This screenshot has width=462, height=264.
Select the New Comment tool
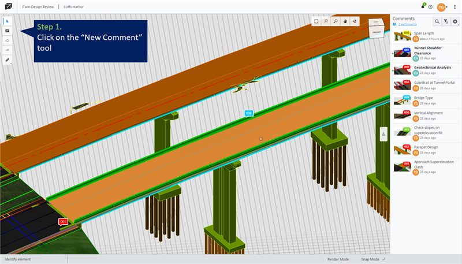click(8, 31)
